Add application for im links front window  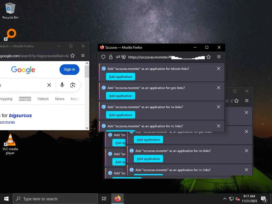click(121, 115)
